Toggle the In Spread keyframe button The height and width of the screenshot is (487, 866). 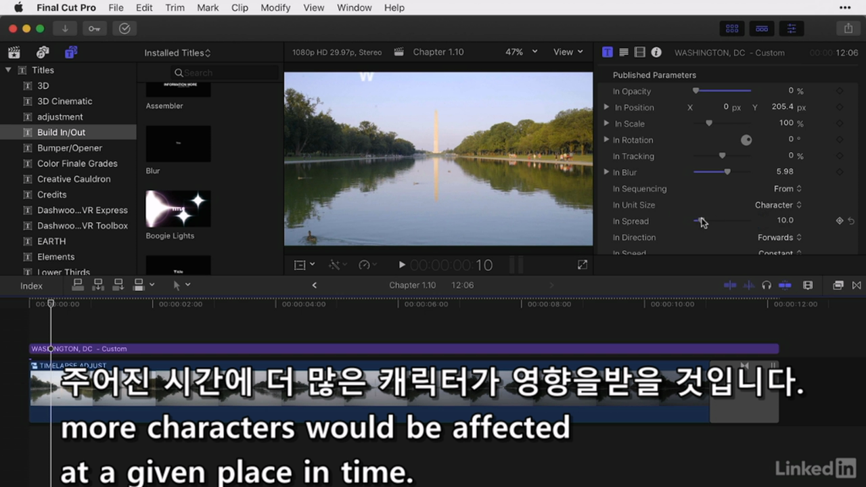coord(840,221)
